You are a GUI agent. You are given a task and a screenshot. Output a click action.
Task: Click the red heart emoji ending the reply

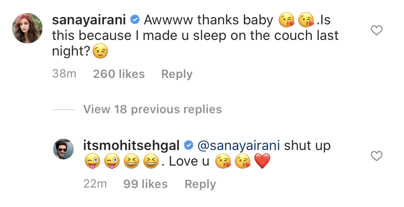(262, 162)
